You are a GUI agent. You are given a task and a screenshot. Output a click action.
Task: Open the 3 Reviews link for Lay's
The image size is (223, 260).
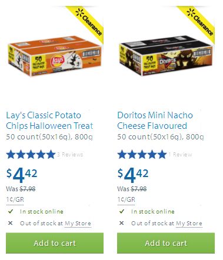[x=70, y=155]
